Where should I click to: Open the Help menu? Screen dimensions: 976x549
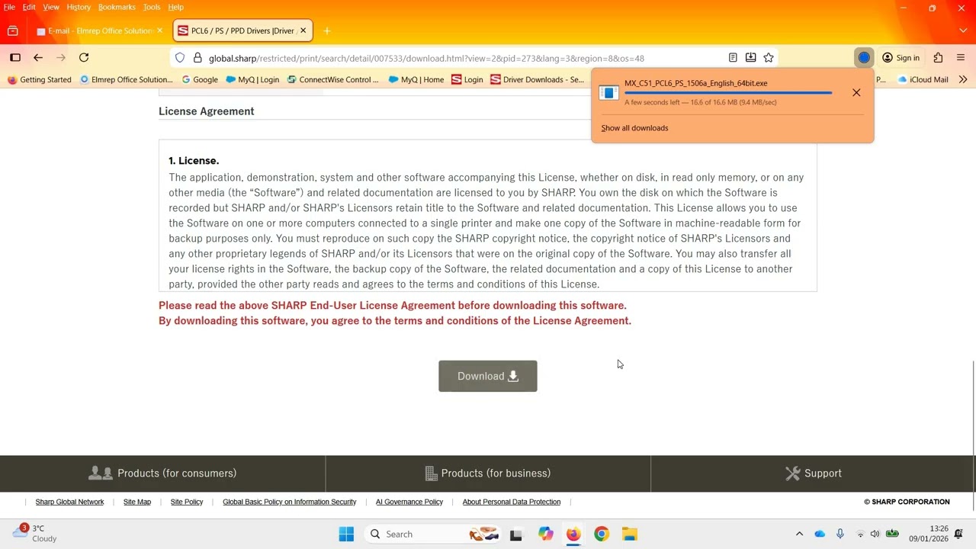[175, 7]
